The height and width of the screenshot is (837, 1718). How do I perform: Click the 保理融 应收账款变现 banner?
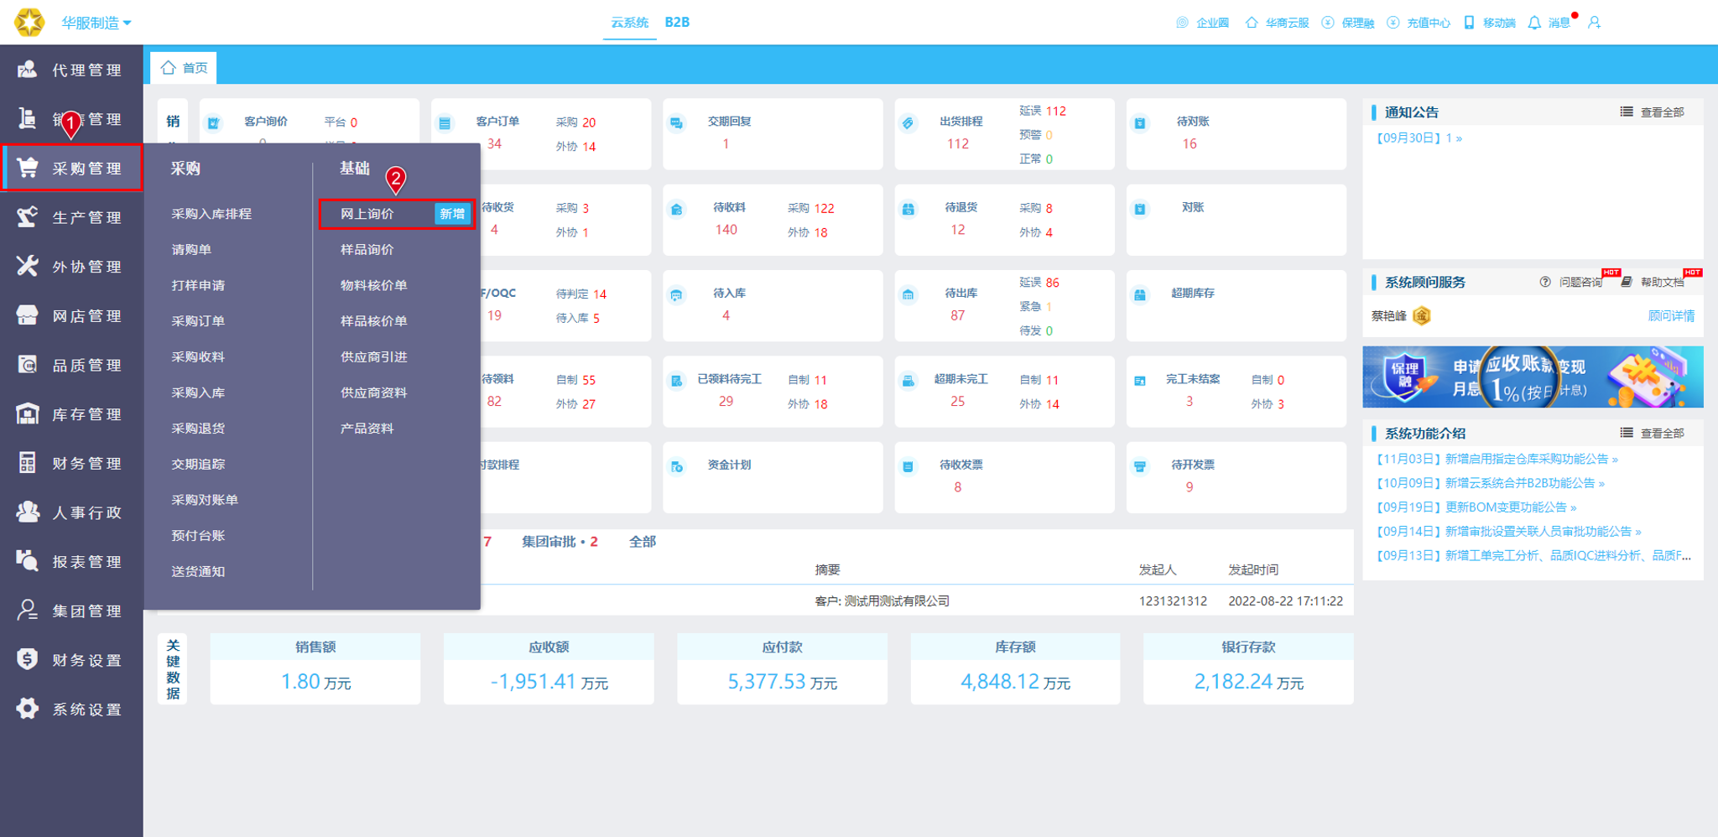click(1533, 377)
